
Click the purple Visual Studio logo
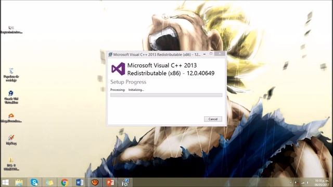pyautogui.click(x=118, y=69)
